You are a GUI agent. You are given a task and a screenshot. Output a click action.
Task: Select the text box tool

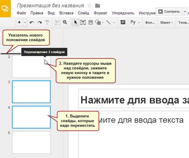click(x=83, y=22)
